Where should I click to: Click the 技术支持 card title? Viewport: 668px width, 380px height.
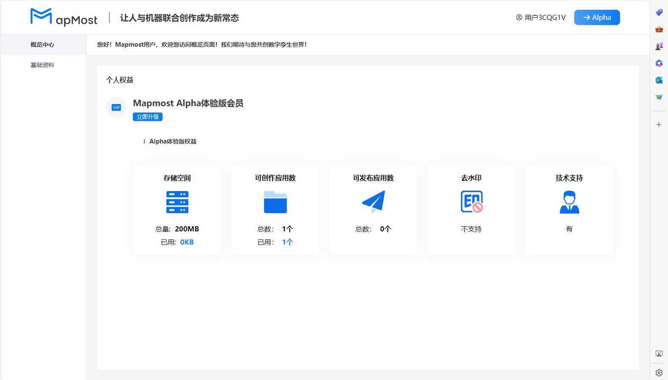coord(570,178)
